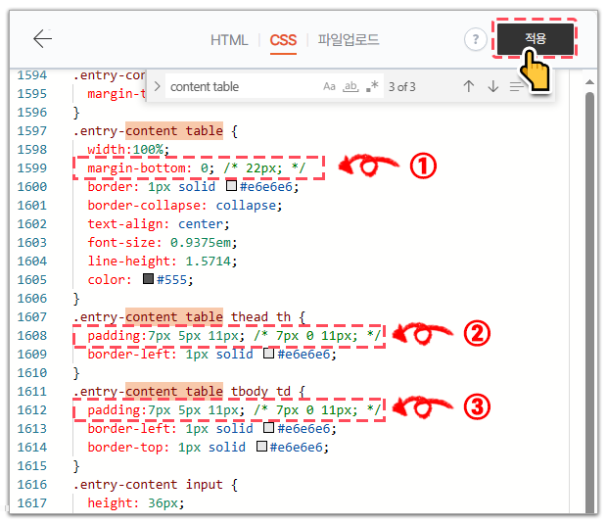This screenshot has width=607, height=524.
Task: Apply changes with the 적용 button
Action: (x=535, y=39)
